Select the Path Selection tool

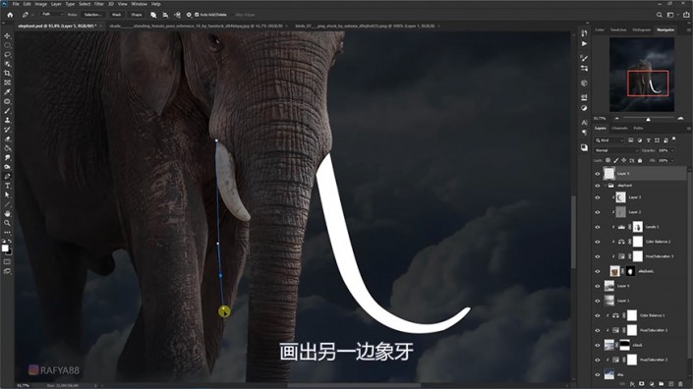click(x=7, y=194)
